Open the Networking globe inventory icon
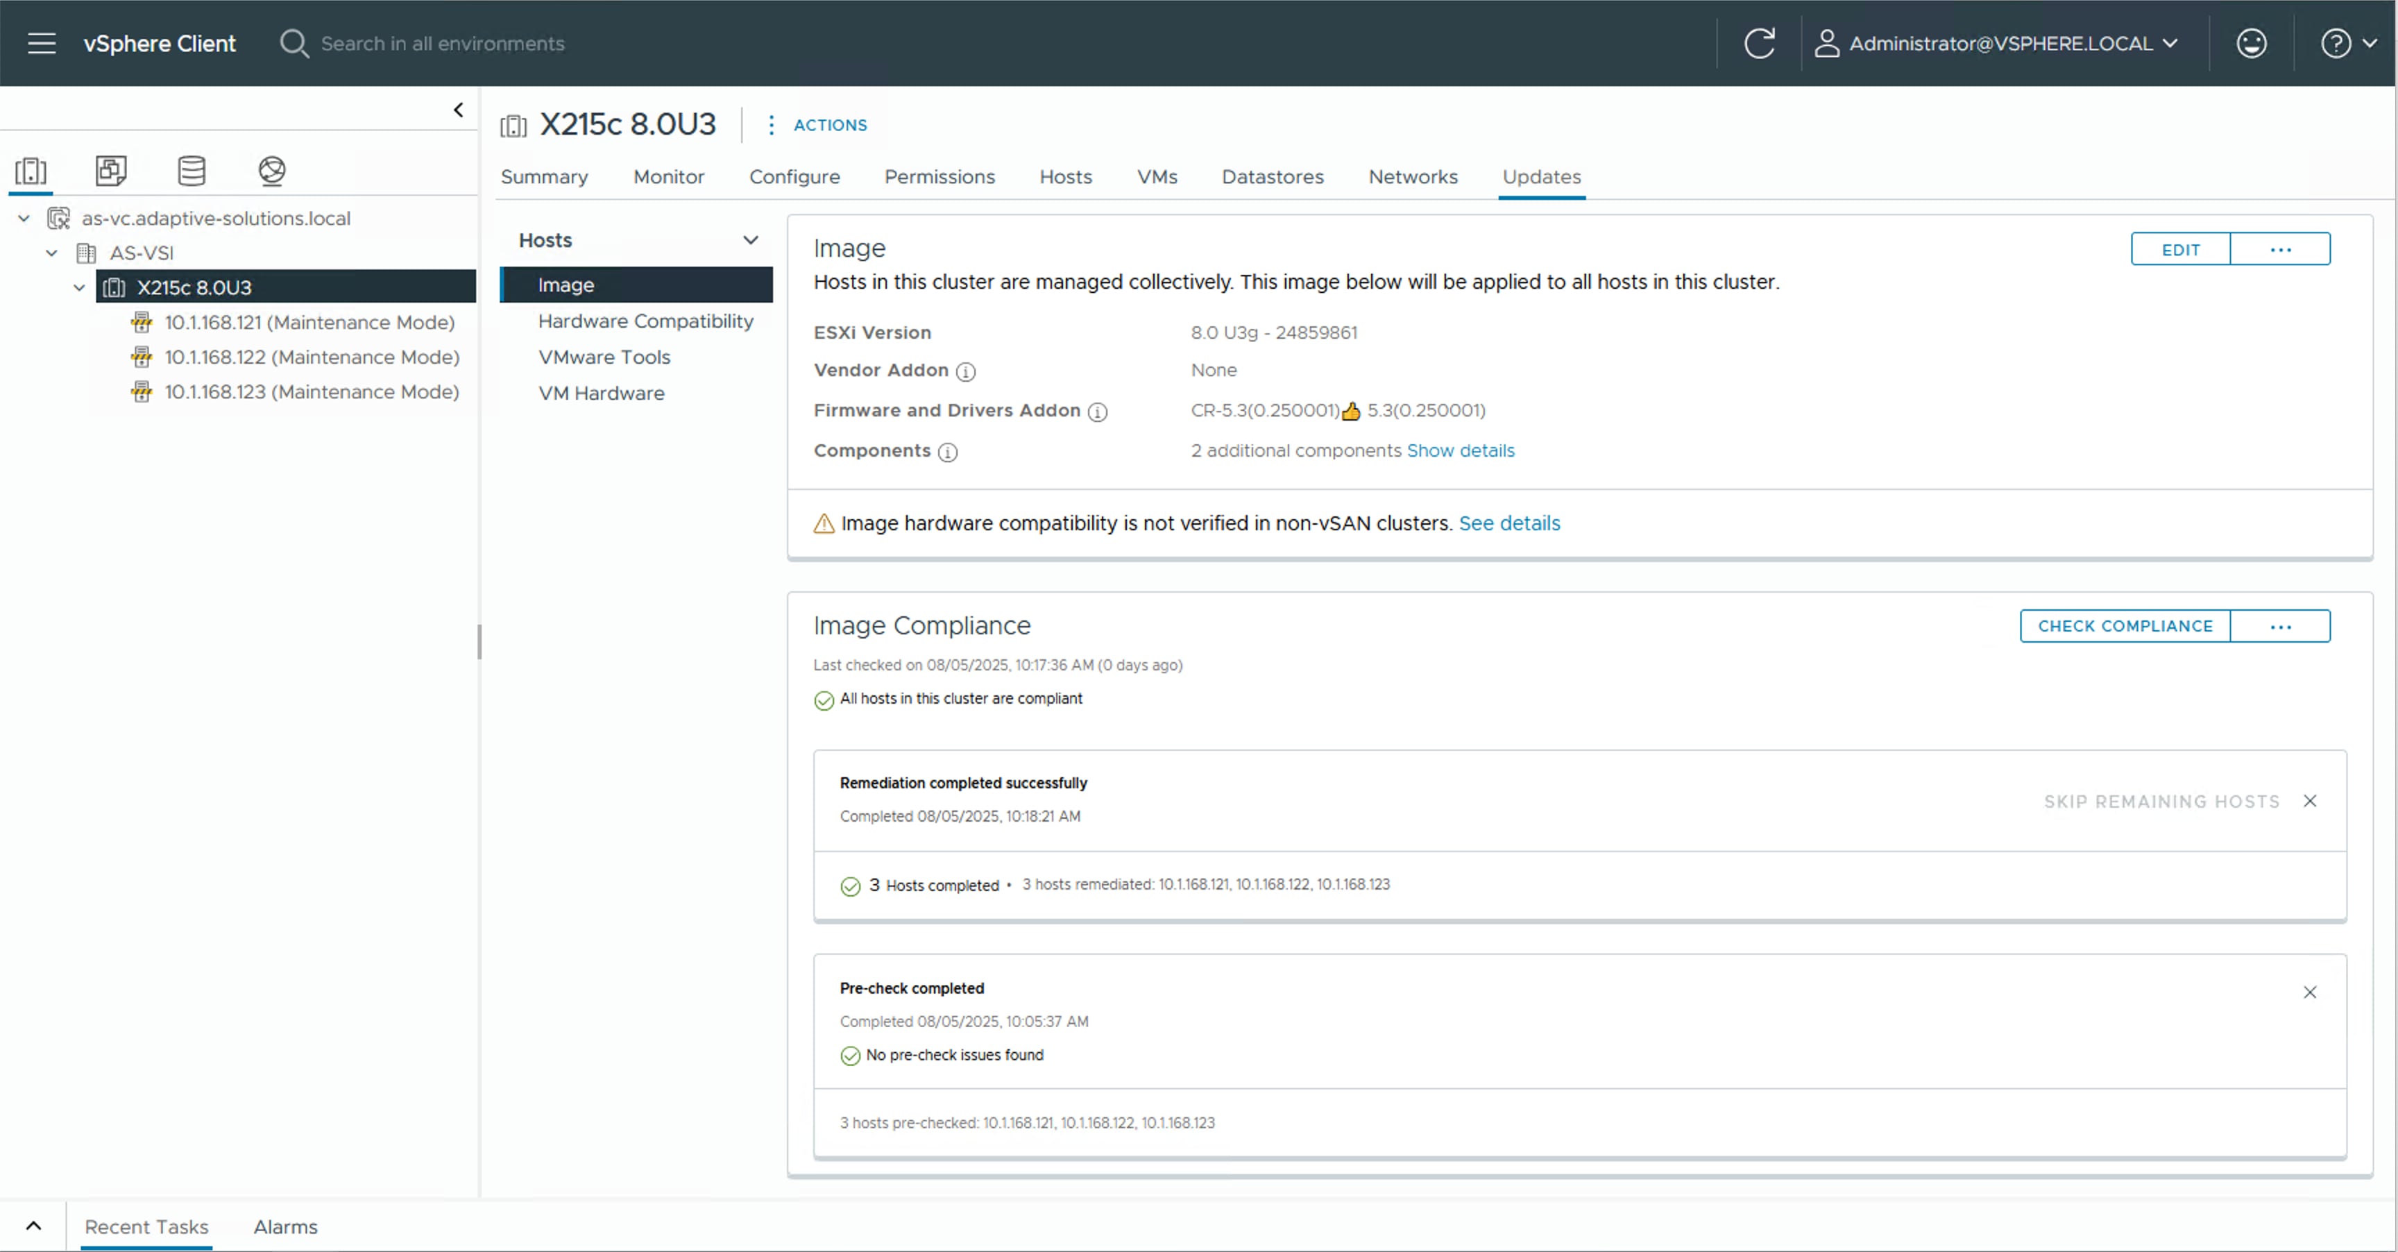This screenshot has width=2398, height=1252. point(271,171)
